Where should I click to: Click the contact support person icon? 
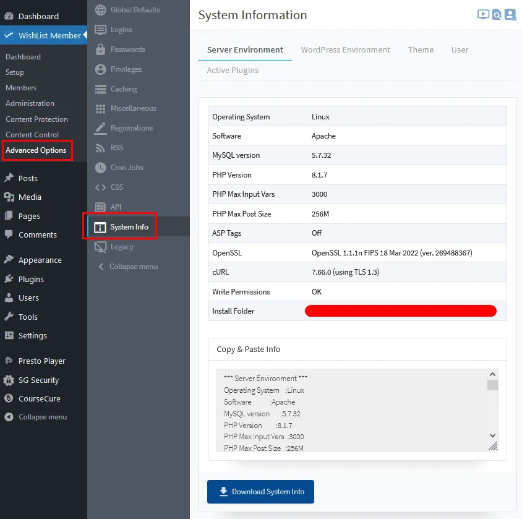(x=510, y=15)
